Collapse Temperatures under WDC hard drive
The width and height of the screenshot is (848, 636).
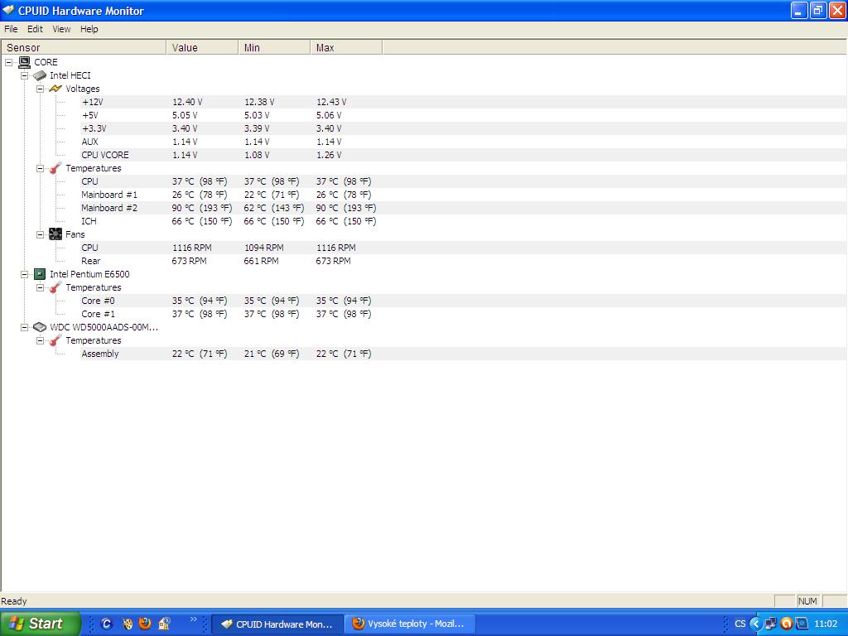40,340
